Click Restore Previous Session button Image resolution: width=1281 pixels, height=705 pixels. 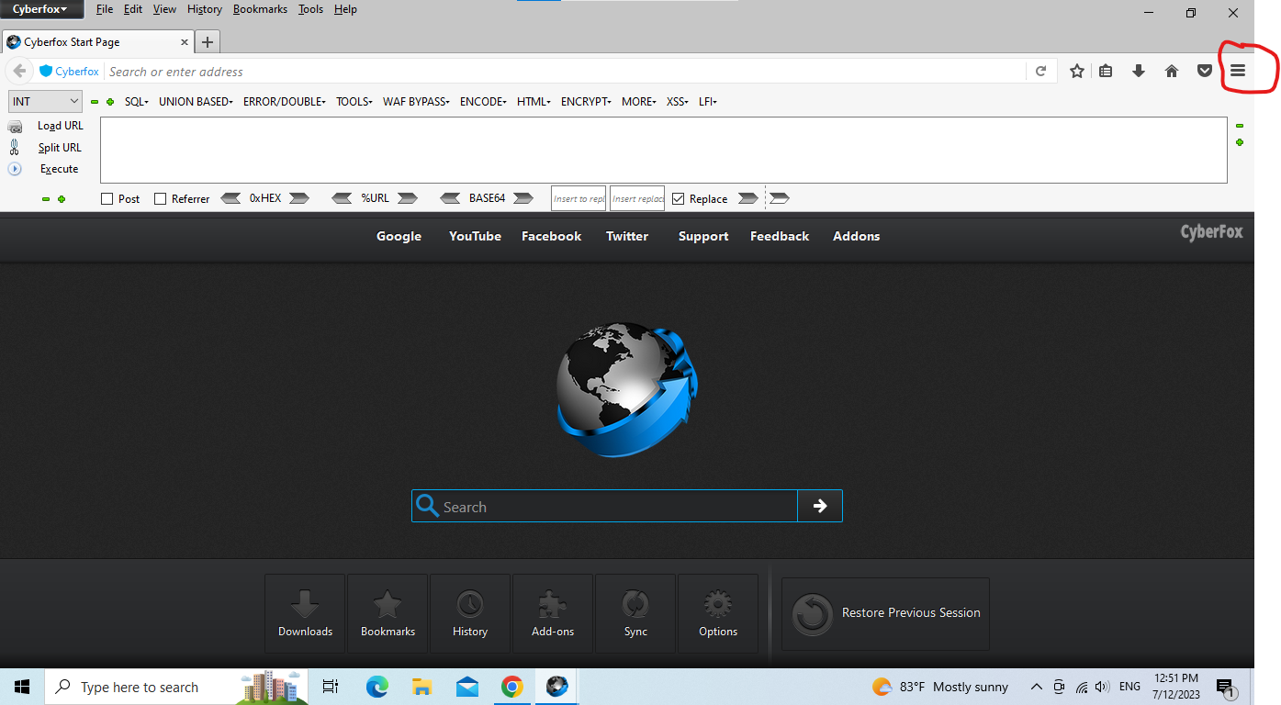tap(885, 613)
